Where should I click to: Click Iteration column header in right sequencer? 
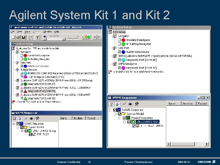(188, 104)
